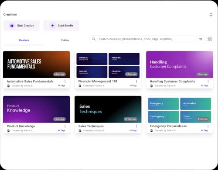This screenshot has height=170, width=218.
Task: Open Automotive Sales Fundamentals thumbnail
Action: pyautogui.click(x=36, y=65)
